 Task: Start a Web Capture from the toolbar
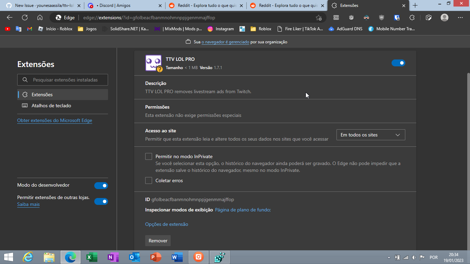tap(429, 18)
